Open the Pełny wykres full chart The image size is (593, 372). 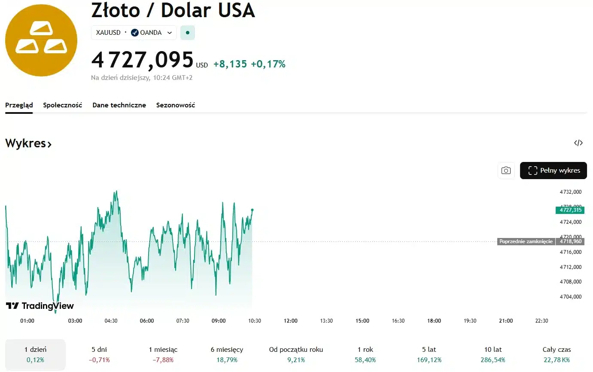(553, 171)
